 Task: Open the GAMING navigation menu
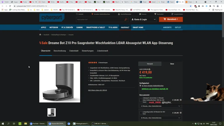(80, 27)
